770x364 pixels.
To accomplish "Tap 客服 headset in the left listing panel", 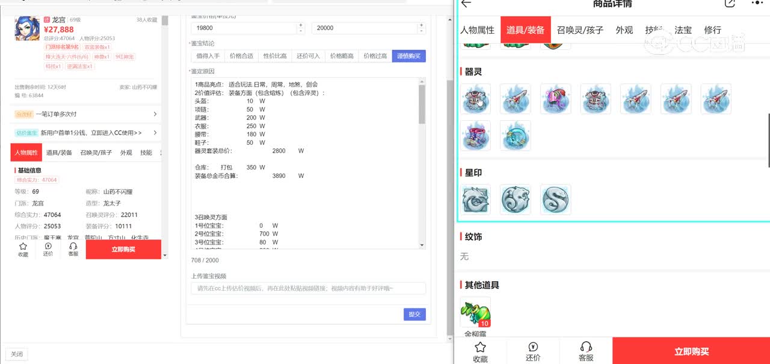I will tap(73, 250).
